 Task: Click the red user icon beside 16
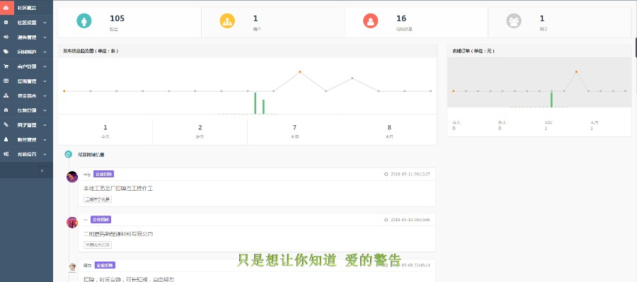click(x=370, y=20)
